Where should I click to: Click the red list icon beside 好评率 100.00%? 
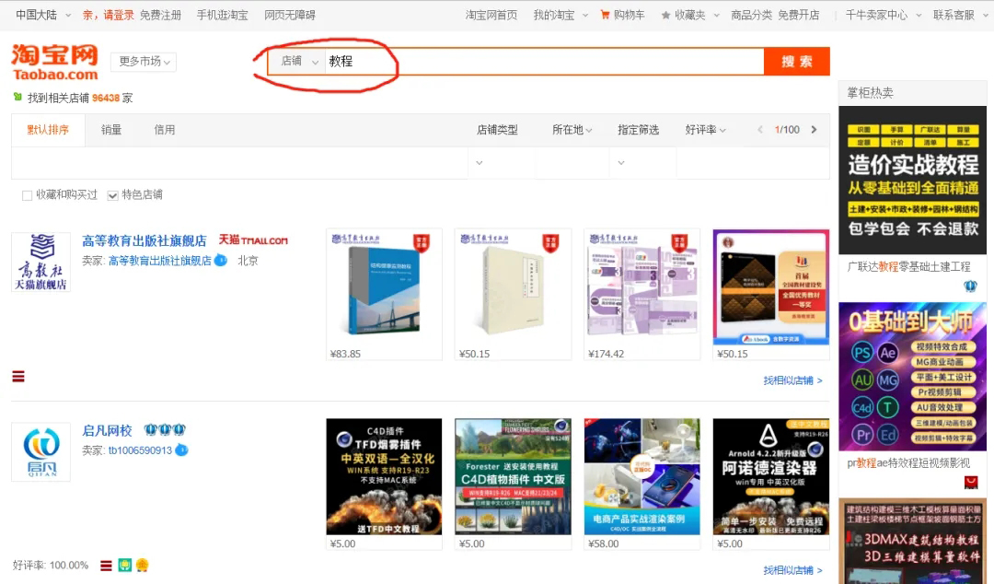pyautogui.click(x=106, y=565)
